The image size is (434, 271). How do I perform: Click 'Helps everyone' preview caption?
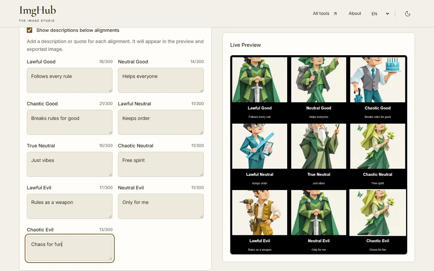coord(319,117)
